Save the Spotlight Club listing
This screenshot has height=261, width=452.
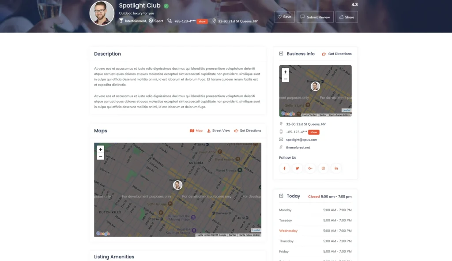point(284,17)
